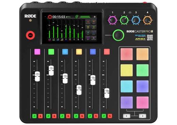Viewport: 177px width, 125px height.
Task: Mute the green channel
Action: click(54, 116)
